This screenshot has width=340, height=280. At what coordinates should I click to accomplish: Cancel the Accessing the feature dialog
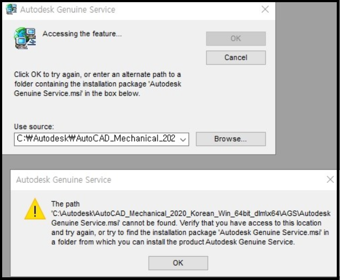pyautogui.click(x=236, y=58)
